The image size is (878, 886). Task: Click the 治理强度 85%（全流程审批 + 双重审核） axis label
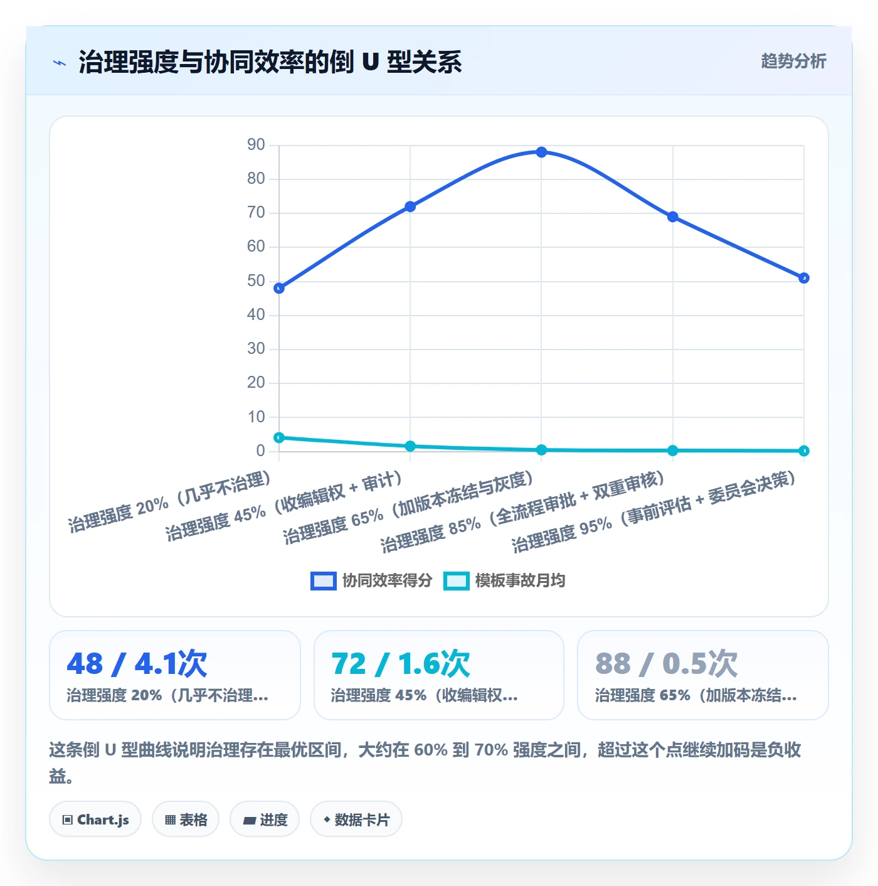click(522, 511)
